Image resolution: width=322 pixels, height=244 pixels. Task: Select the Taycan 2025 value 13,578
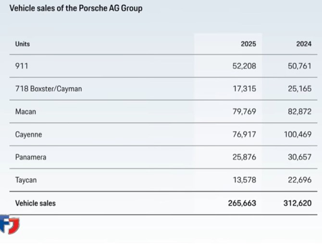[244, 180]
